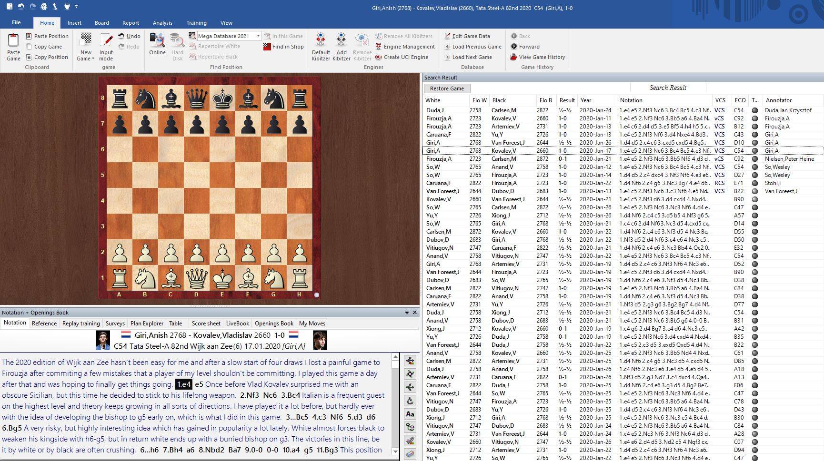Screen dimensions: 824x461
Task: Open the LiveBook tab
Action: [x=237, y=324]
